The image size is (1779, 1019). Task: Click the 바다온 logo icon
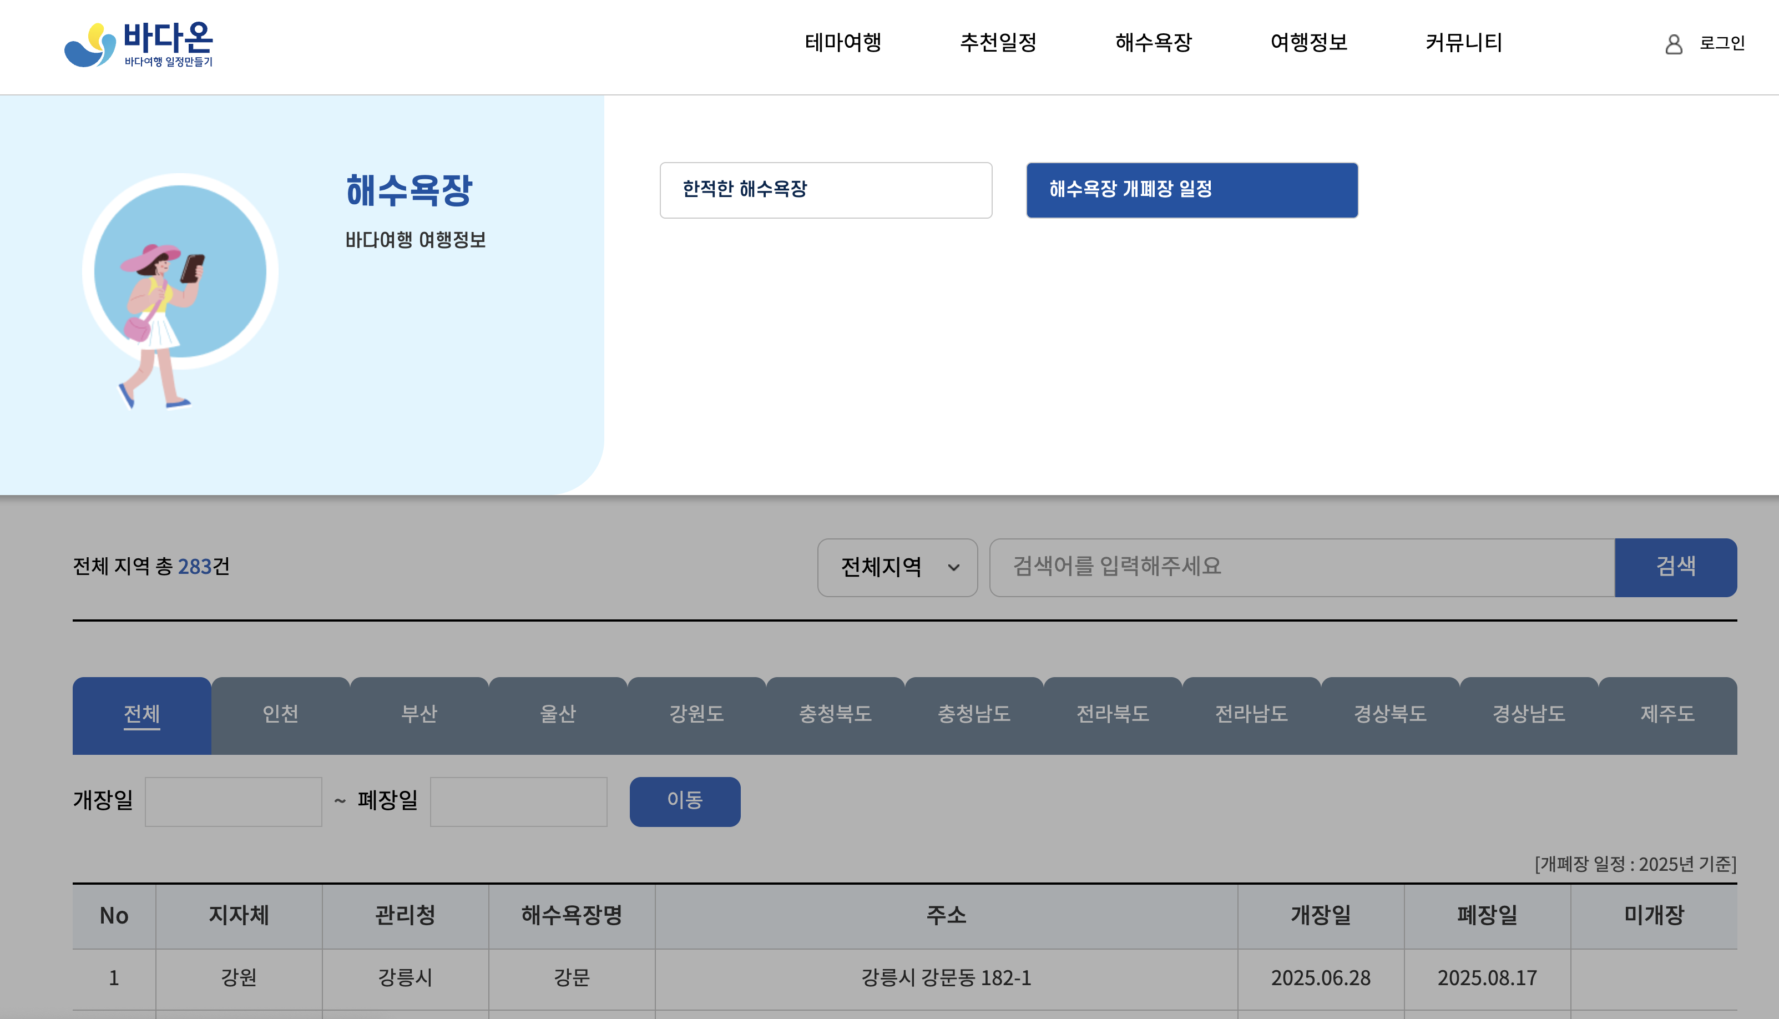90,46
